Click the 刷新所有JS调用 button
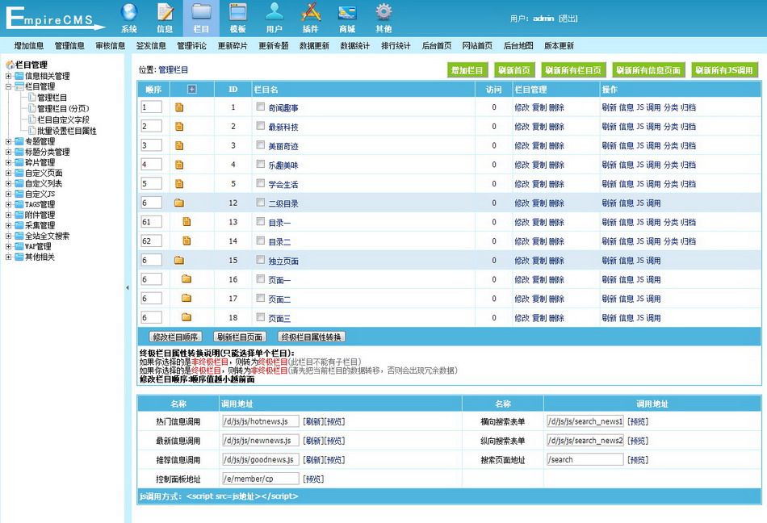Viewport: 767px width, 523px height. 724,70
